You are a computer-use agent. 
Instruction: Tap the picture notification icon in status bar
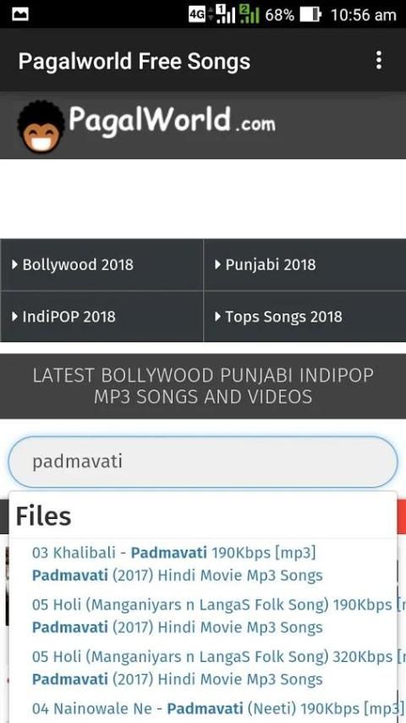click(x=20, y=14)
